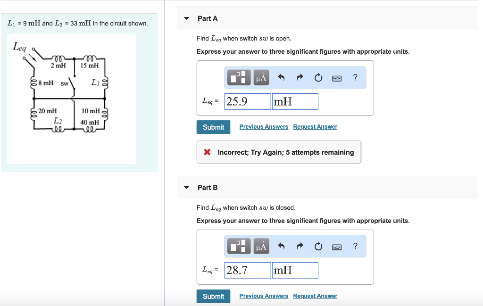Open help question mark in Part A
Image resolution: width=483 pixels, height=306 pixels.
pyautogui.click(x=355, y=77)
